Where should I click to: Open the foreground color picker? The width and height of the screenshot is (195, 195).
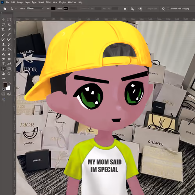coord(5,85)
